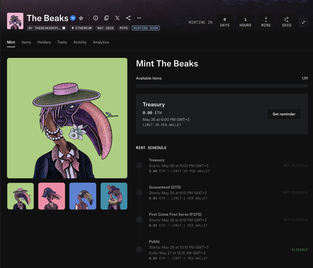Click the Treasury stage timeline dot
This screenshot has width=313, height=268.
[139, 165]
